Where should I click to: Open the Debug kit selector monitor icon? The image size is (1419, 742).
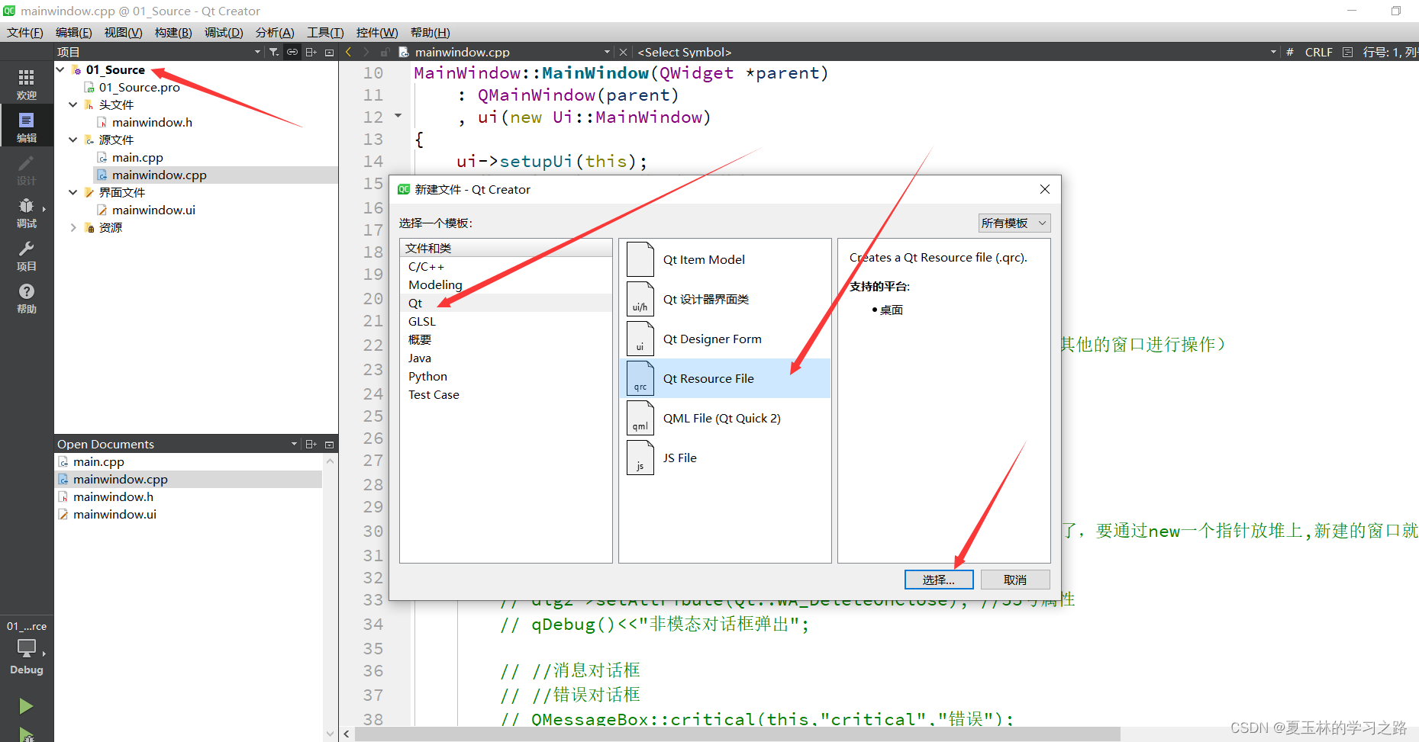point(27,648)
